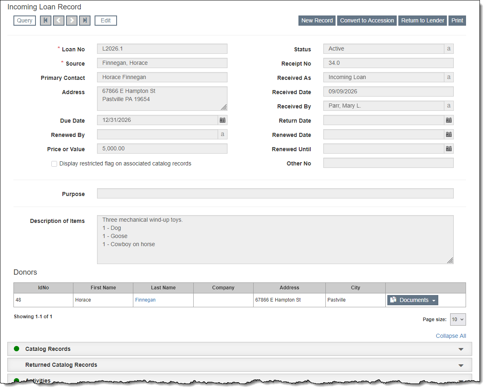
Task: Click the Description of Items text area
Action: coord(275,240)
